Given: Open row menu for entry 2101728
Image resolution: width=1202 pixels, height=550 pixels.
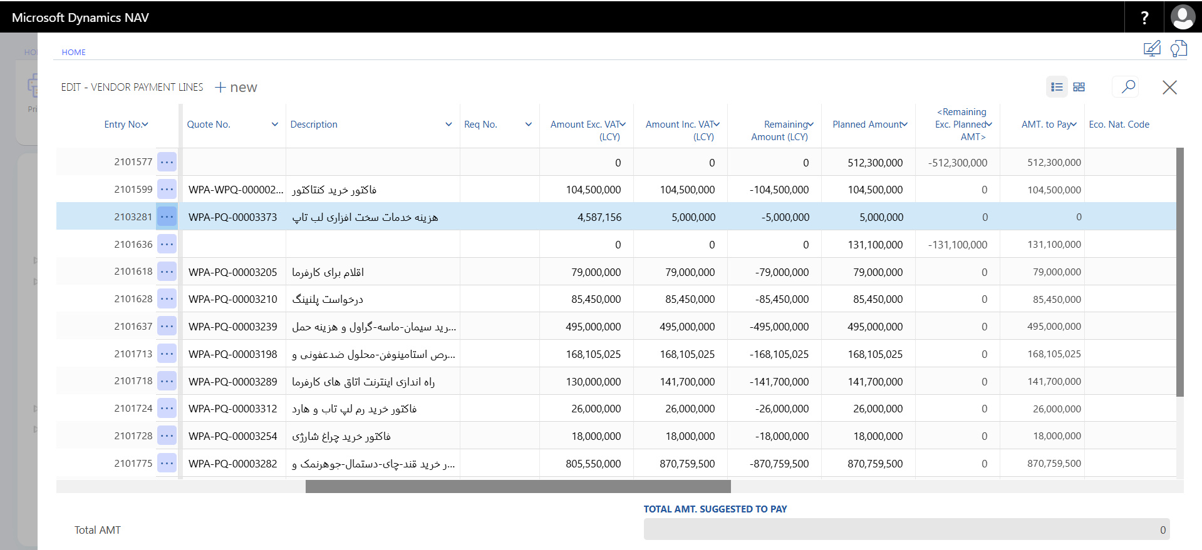Looking at the screenshot, I should pyautogui.click(x=167, y=436).
